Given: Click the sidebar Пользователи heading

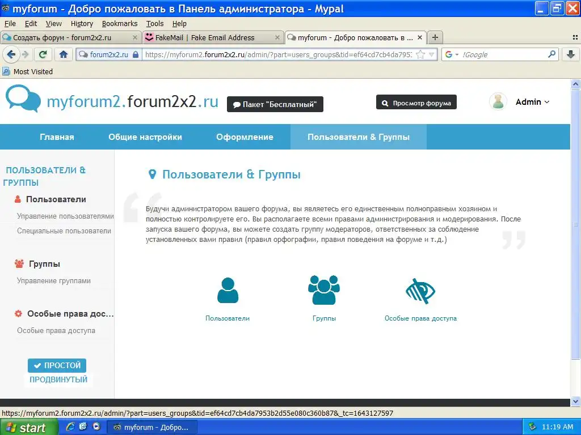Looking at the screenshot, I should pyautogui.click(x=56, y=199).
